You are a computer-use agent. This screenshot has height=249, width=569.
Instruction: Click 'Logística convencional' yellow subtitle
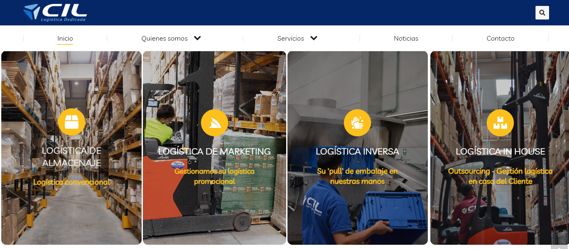point(72,182)
